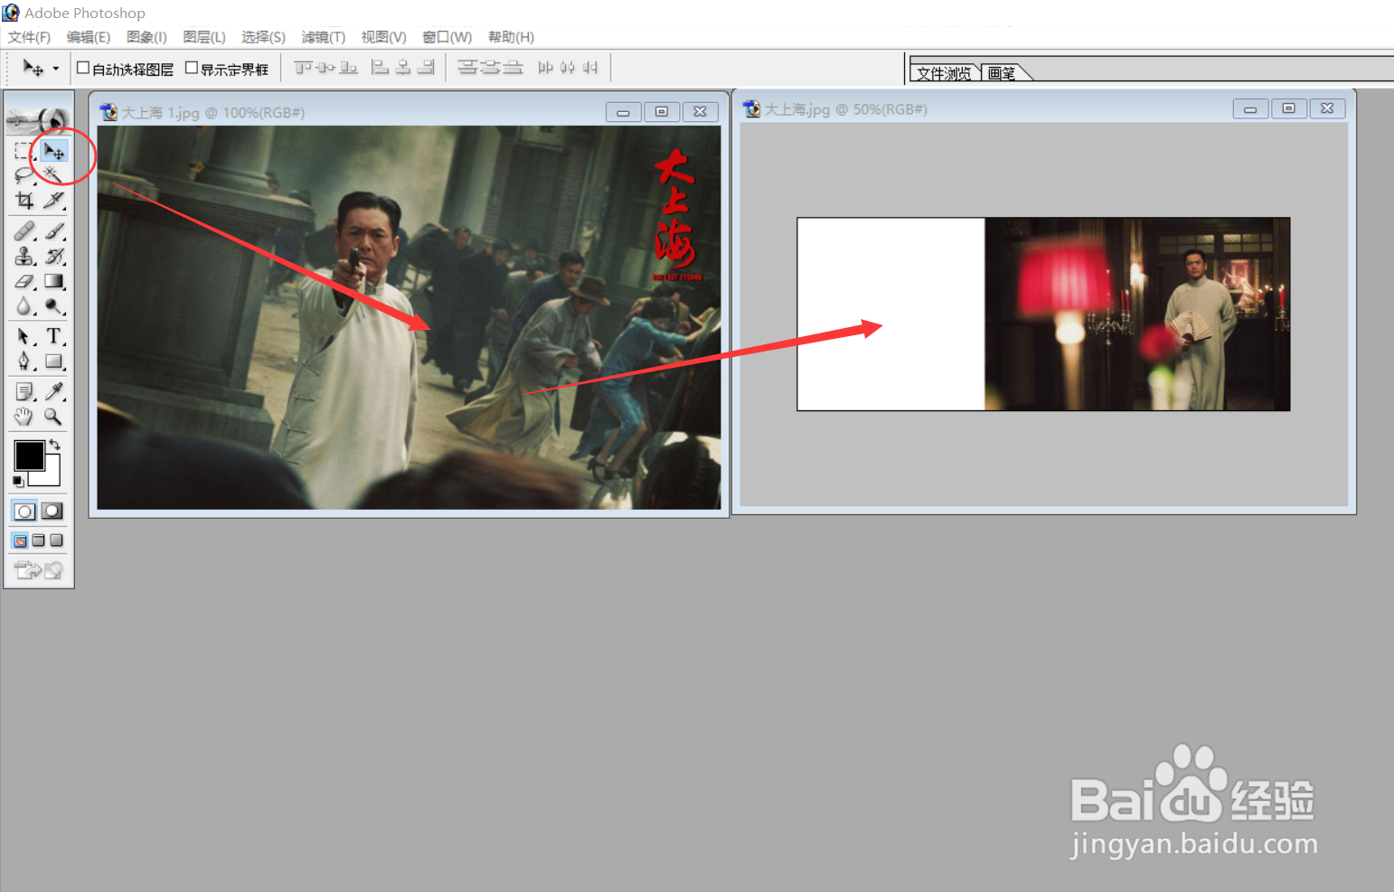Viewport: 1394px width, 892px height.
Task: Open the 选择(S) menu
Action: click(263, 37)
